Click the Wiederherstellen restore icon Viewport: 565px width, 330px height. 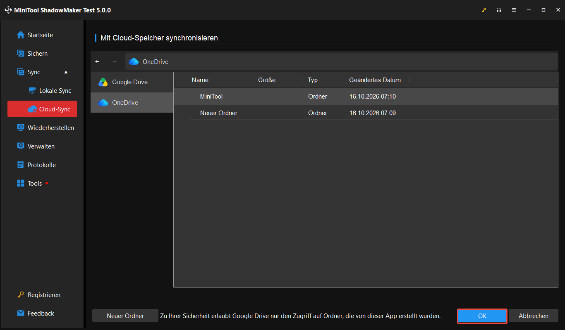21,128
